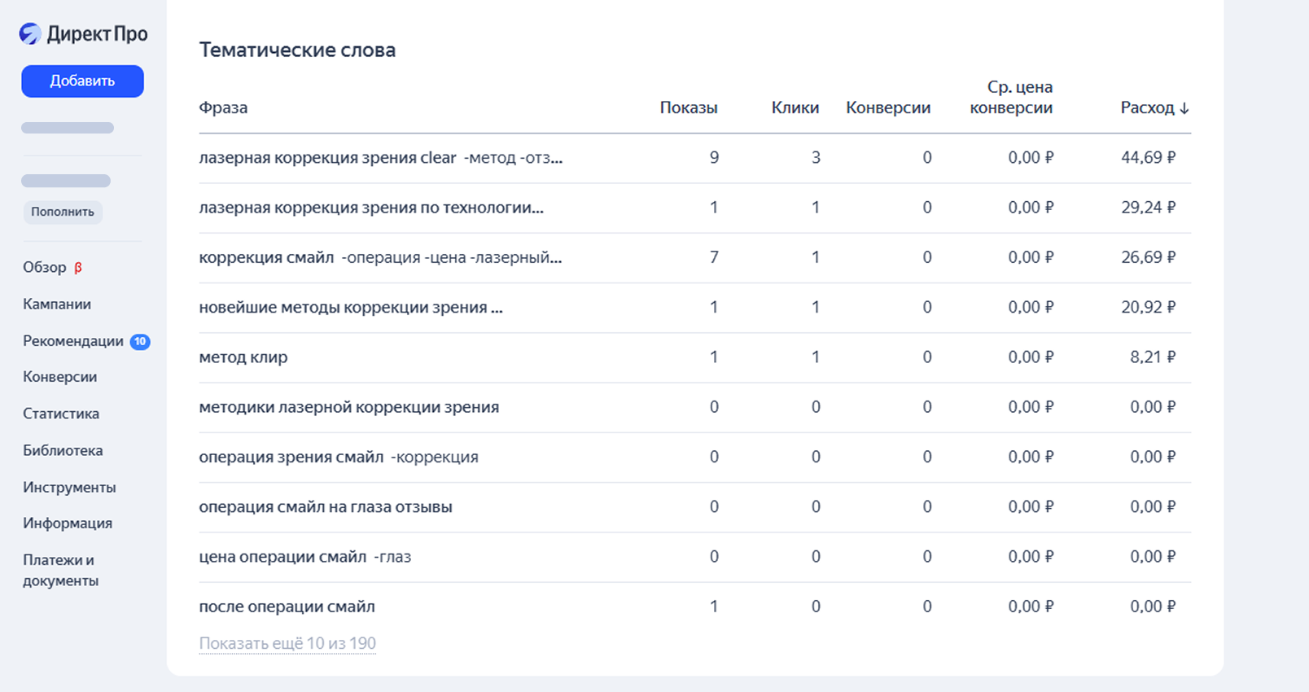1309x692 pixels.
Task: Click impressions value 7 for коррекция смайл
Action: coord(714,257)
